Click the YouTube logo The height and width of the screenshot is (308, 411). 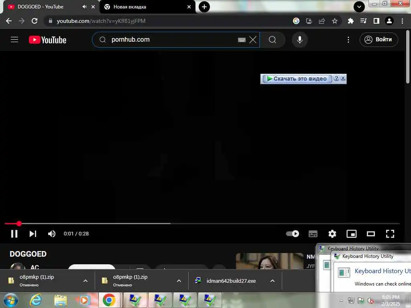[47, 40]
